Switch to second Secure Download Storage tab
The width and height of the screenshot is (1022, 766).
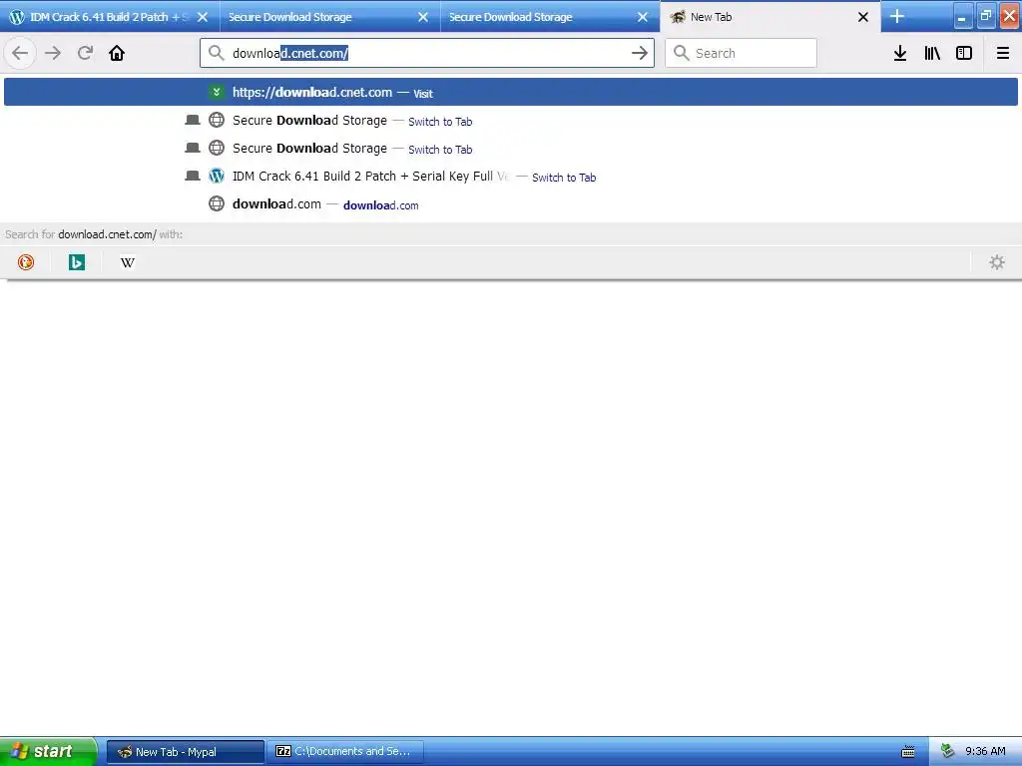[x=540, y=17]
